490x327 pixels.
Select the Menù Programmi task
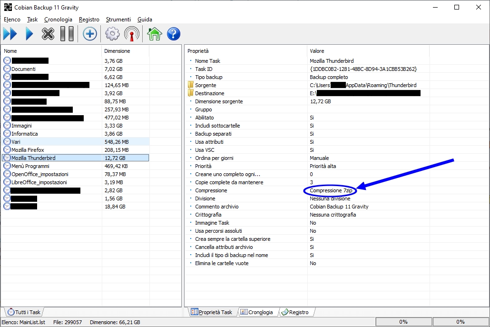coord(30,166)
